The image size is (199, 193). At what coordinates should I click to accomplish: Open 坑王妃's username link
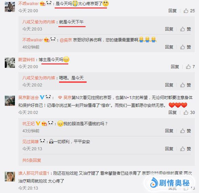(x=29, y=123)
